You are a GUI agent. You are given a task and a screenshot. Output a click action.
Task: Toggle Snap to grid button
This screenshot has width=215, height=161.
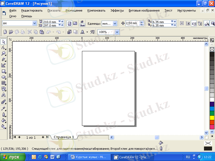pyautogui.click(x=182, y=23)
